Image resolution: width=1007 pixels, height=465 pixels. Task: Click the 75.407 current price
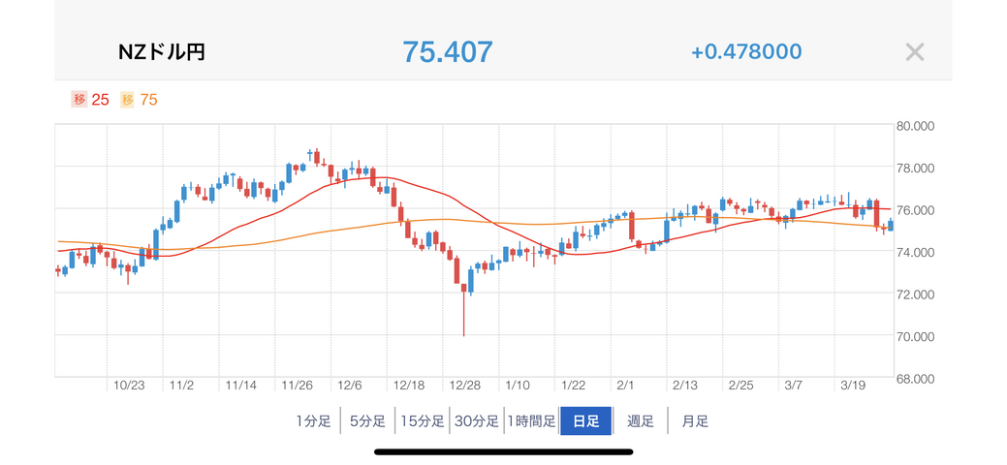coord(448,52)
